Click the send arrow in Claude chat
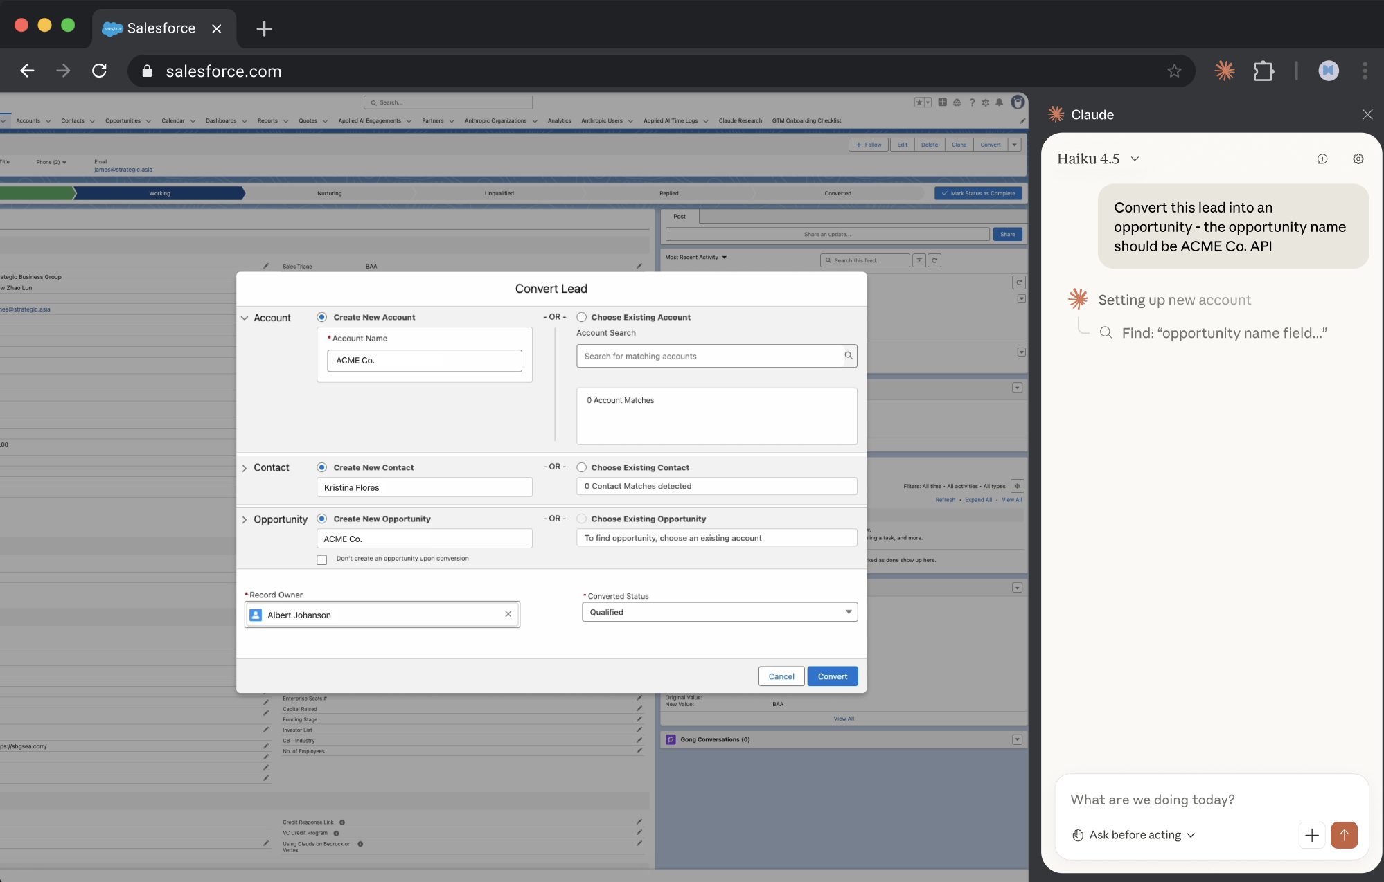1384x882 pixels. [1344, 834]
